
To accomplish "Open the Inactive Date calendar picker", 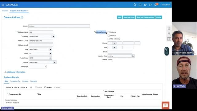I will coord(133,56).
